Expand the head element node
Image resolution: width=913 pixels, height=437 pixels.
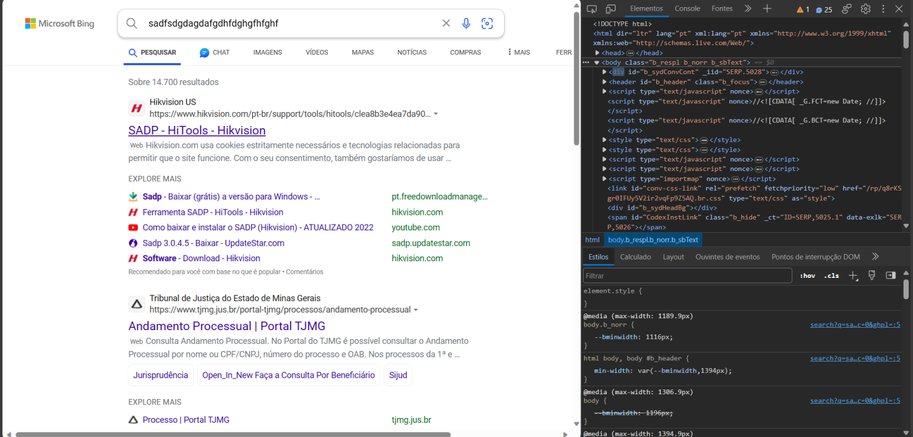pyautogui.click(x=597, y=53)
